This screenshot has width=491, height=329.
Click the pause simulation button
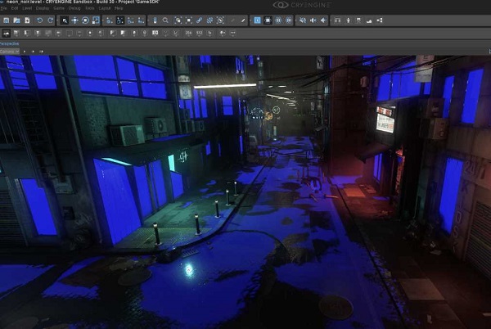pos(278,20)
